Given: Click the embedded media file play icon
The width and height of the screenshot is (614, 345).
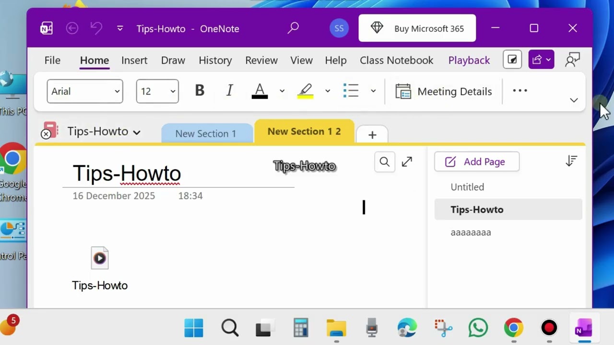Looking at the screenshot, I should [100, 258].
